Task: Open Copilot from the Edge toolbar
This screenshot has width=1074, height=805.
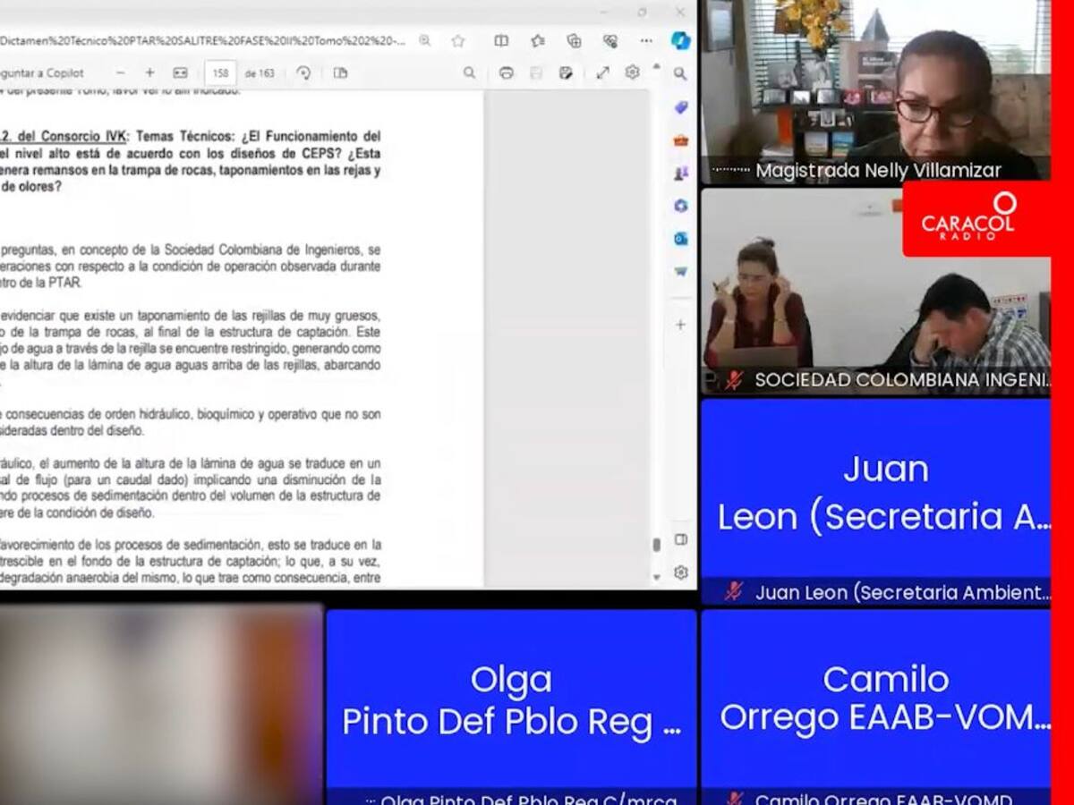Action: (680, 41)
